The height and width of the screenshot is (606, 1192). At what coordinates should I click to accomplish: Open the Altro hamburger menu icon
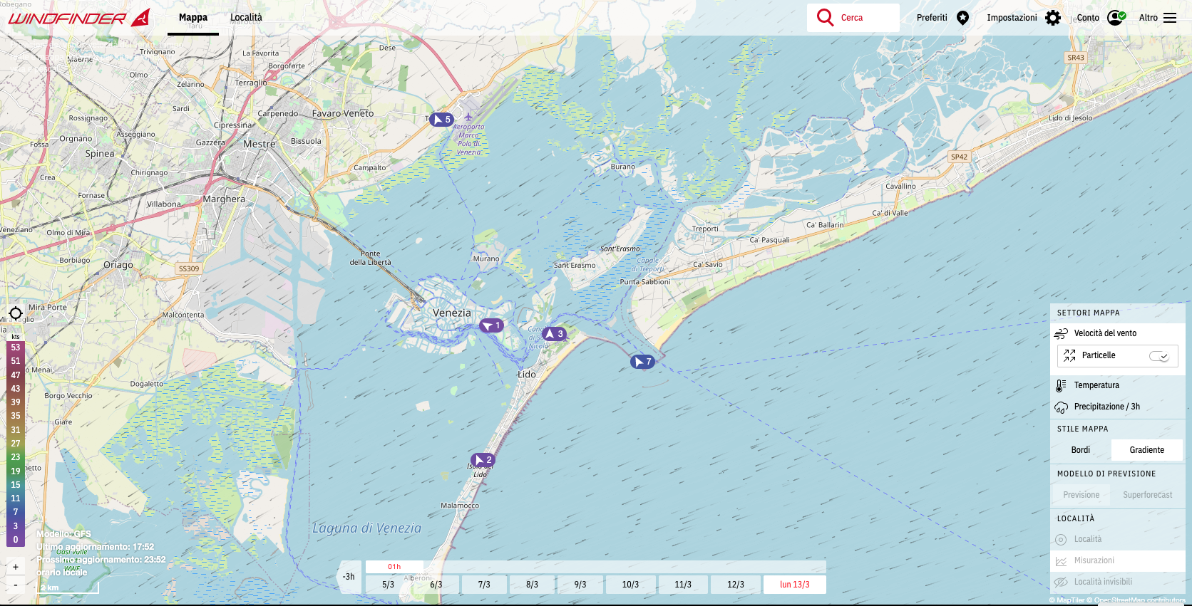coord(1170,18)
